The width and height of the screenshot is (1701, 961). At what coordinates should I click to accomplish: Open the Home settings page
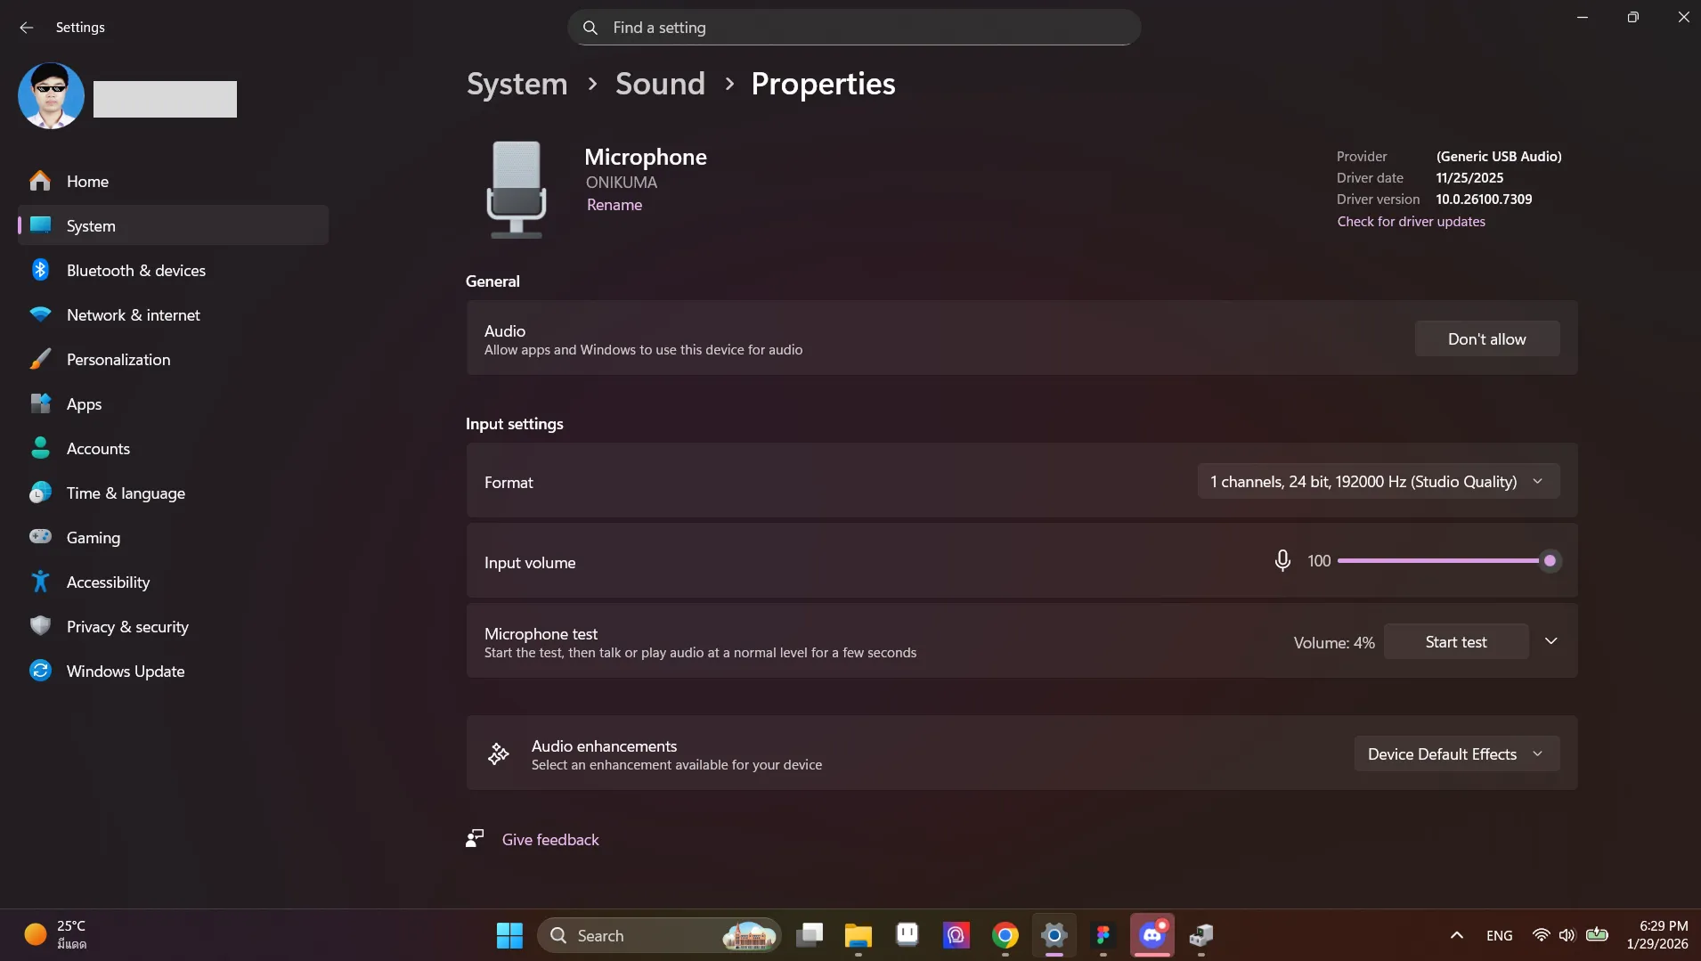pyautogui.click(x=173, y=181)
